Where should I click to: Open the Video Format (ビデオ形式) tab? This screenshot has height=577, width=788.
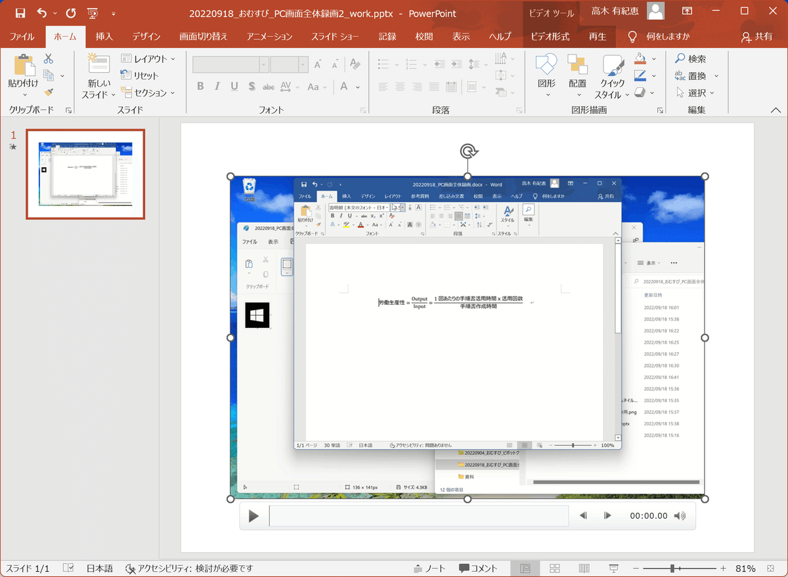point(550,37)
